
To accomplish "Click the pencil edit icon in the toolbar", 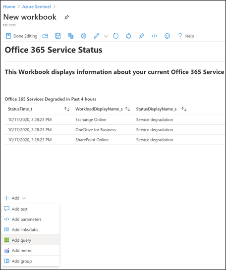I will point(97,36).
